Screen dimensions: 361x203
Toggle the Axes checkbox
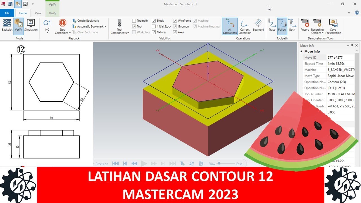pyautogui.click(x=175, y=32)
